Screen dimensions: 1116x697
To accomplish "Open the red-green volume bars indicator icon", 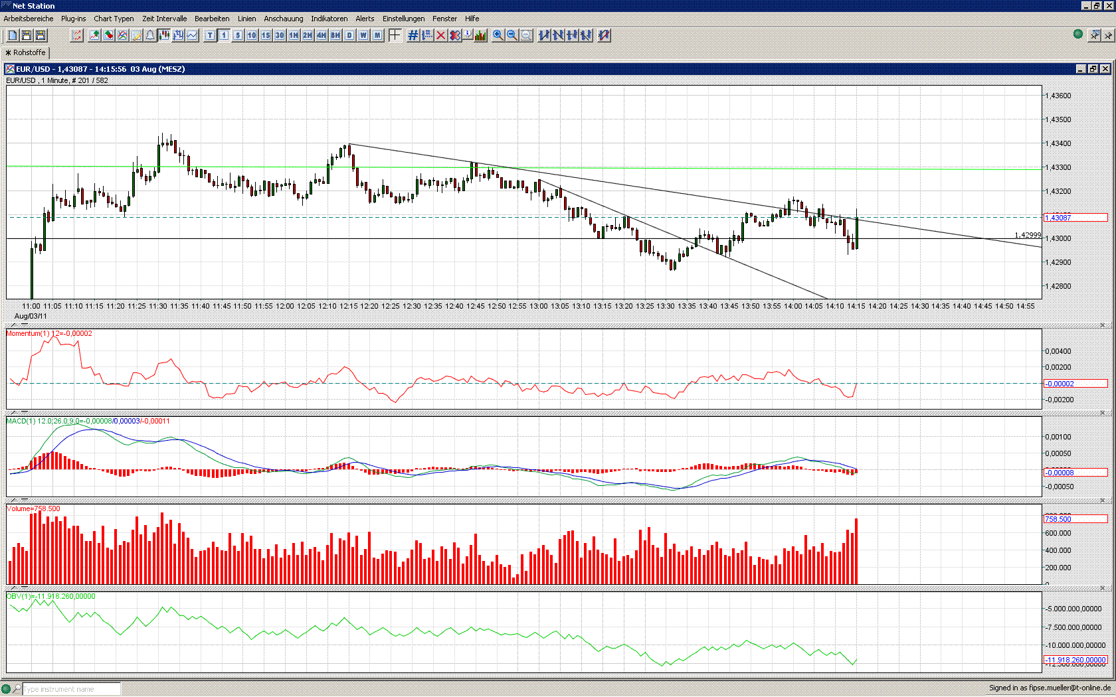I will click(482, 35).
